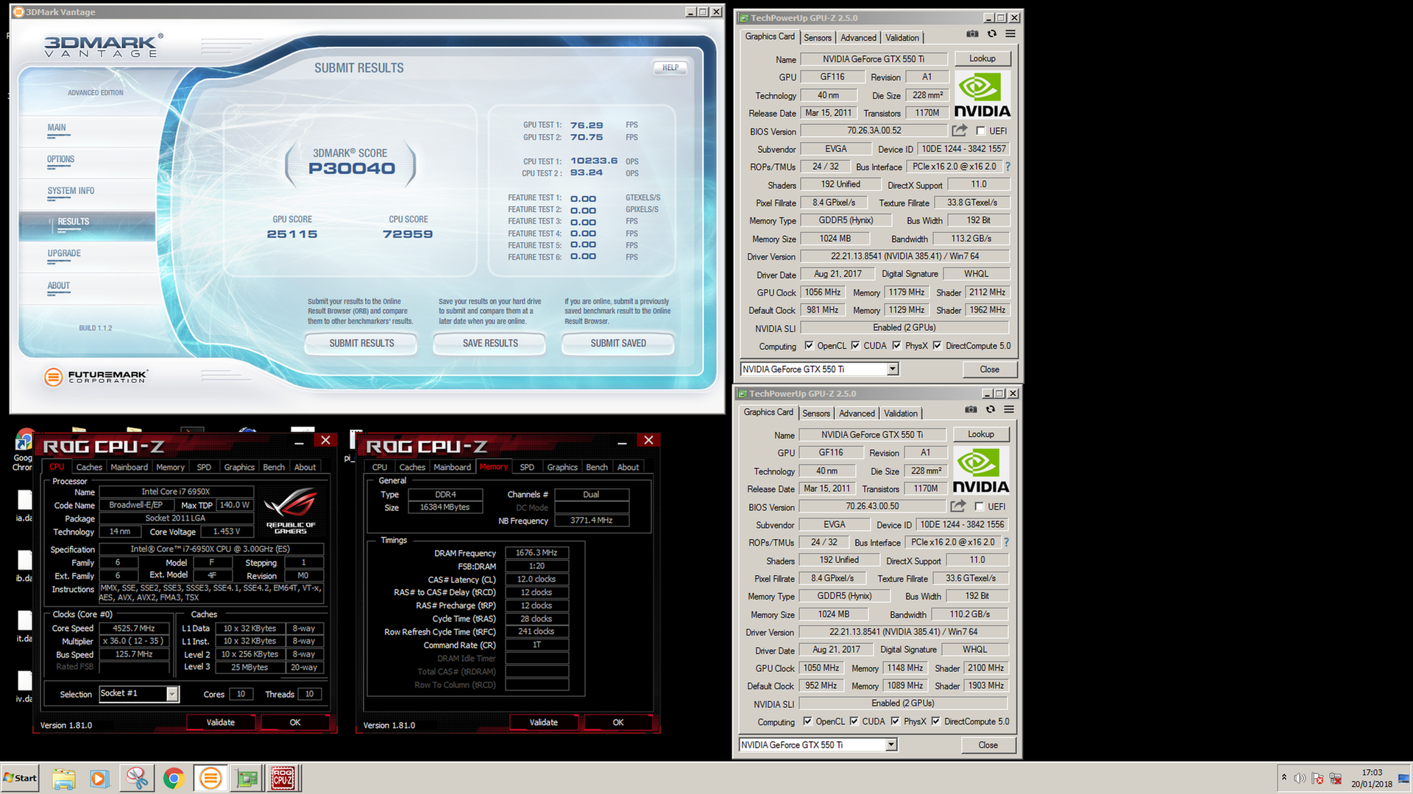Open 3DMark Help button
The image size is (1413, 794).
(670, 68)
